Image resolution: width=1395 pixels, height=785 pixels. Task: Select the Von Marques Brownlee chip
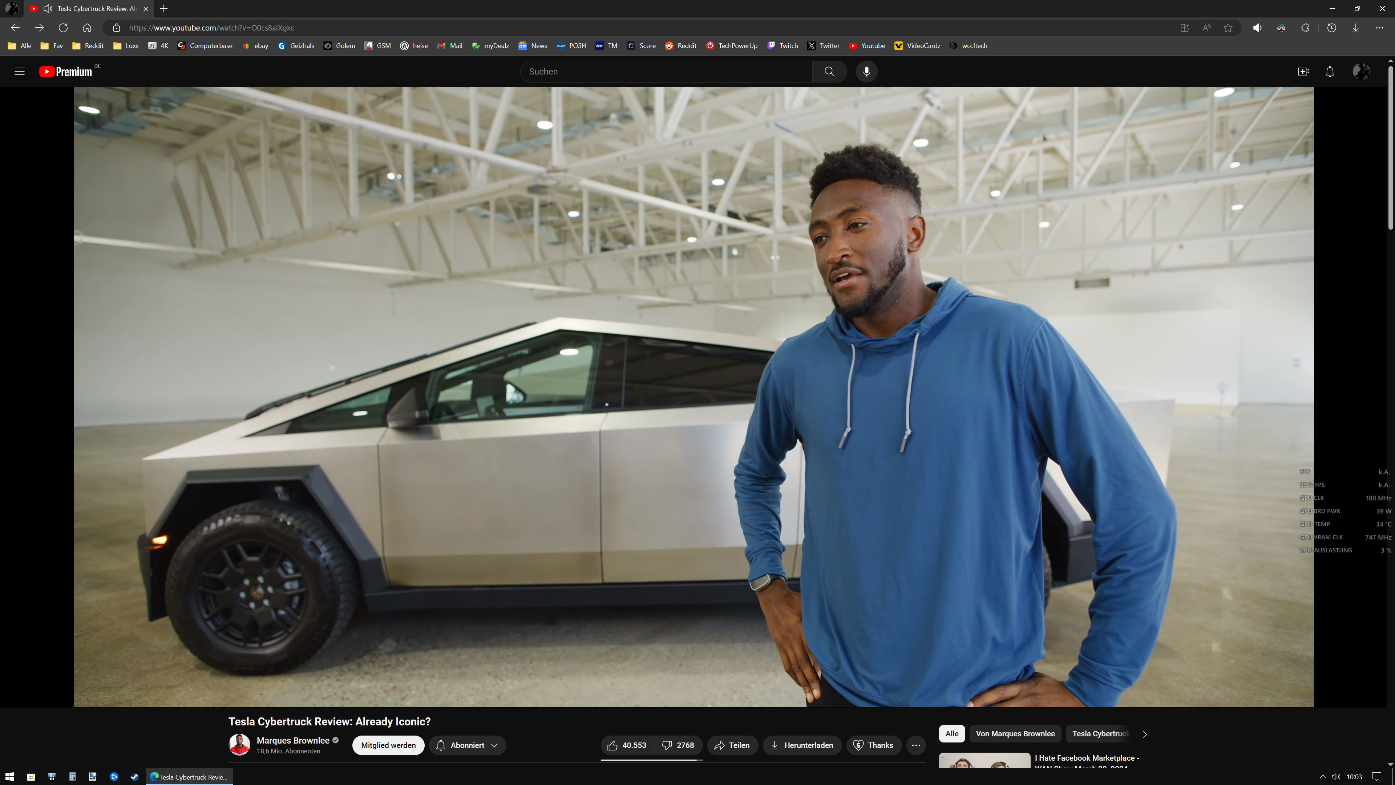pos(1015,733)
